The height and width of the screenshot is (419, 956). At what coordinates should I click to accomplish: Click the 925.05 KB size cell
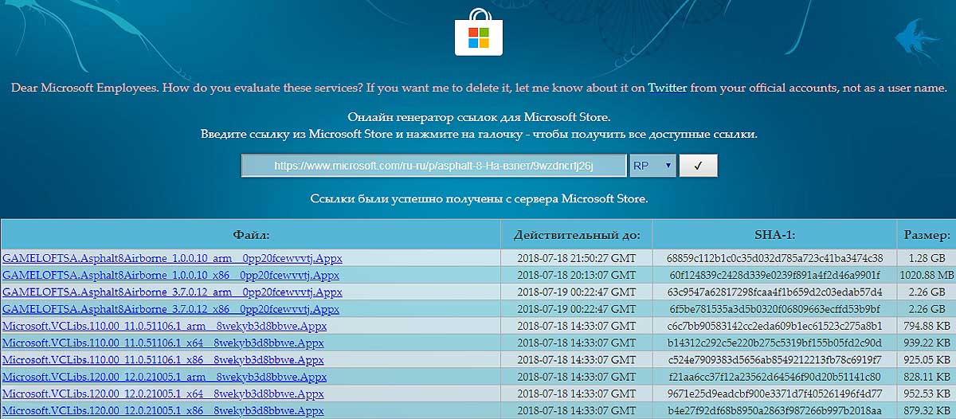click(x=927, y=361)
